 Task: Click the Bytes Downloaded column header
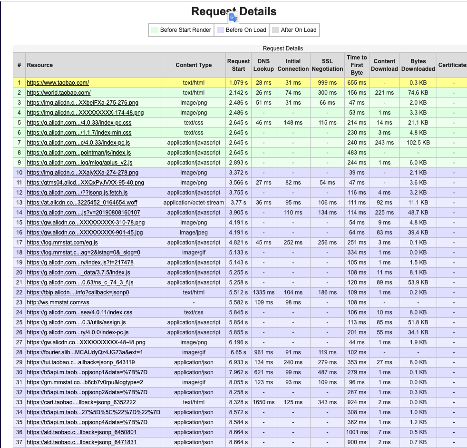[x=418, y=65]
